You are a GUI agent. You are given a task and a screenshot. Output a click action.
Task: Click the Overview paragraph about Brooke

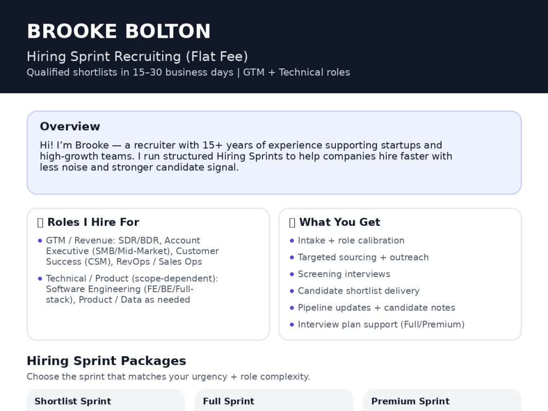pyautogui.click(x=246, y=156)
